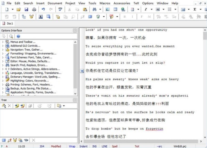Image resolution: width=207 pixels, height=148 pixels.
Task: Toggle Wrap mode in the status bar
Action: [72, 146]
